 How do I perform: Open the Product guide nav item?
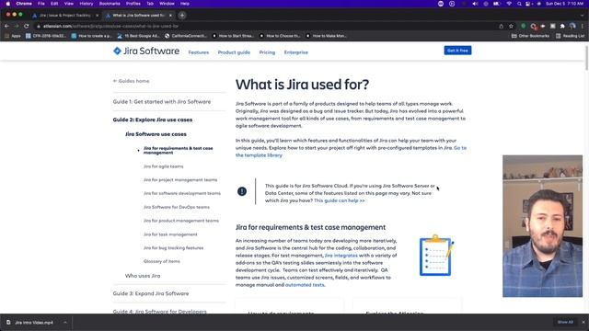(234, 52)
